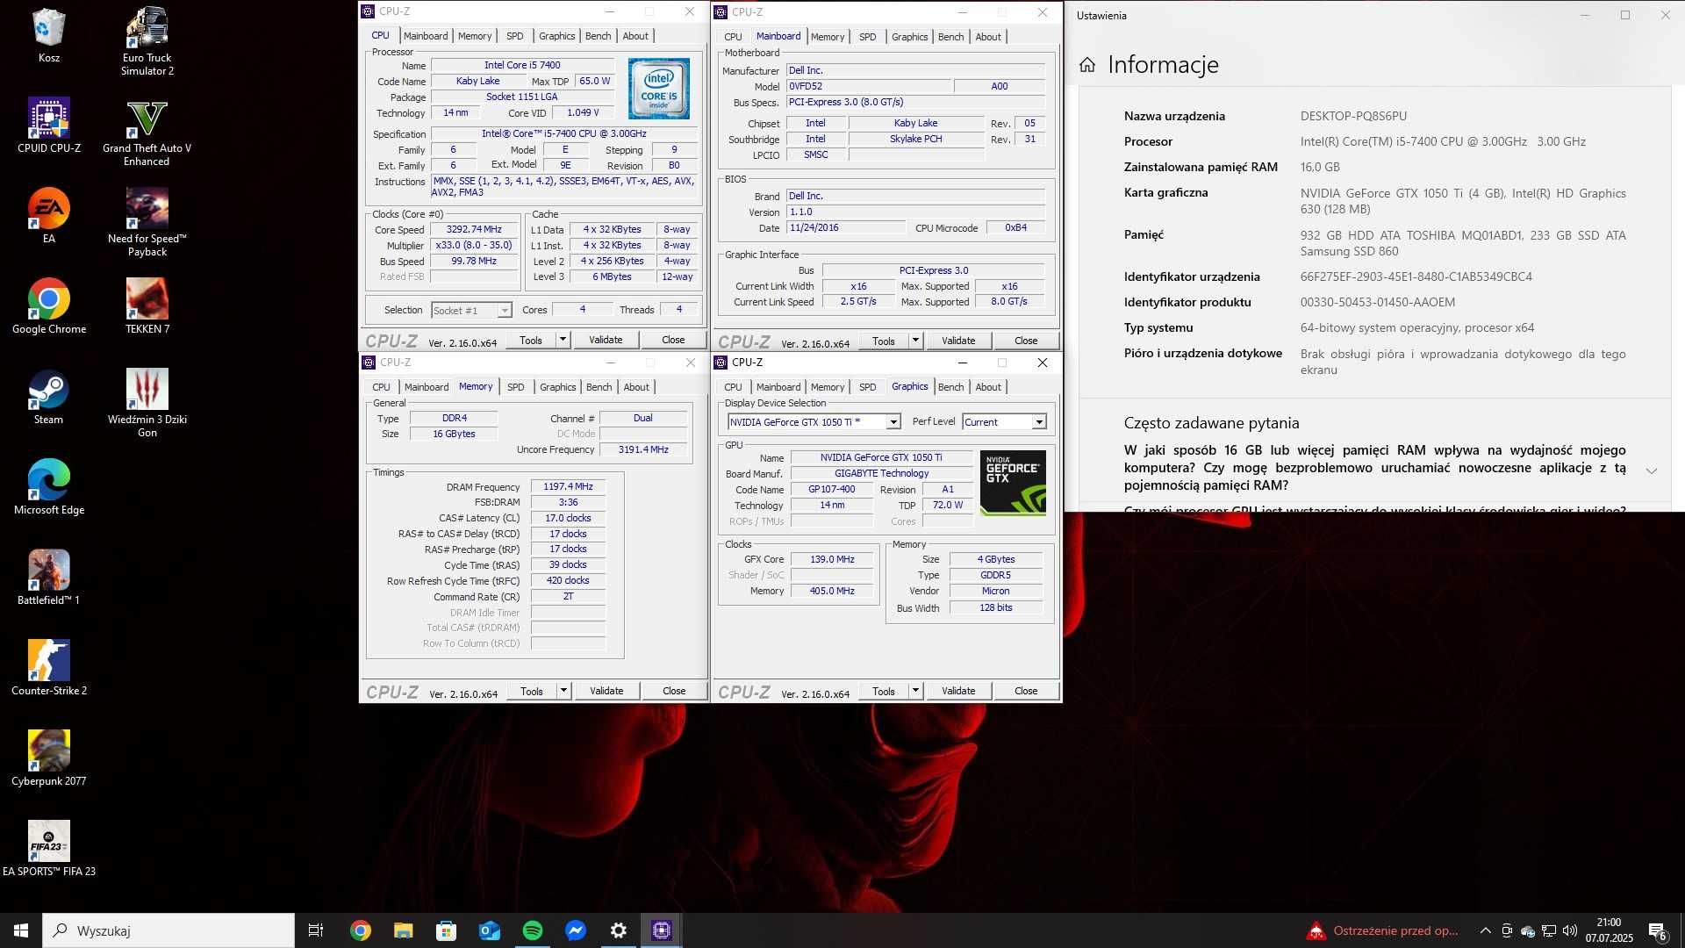Click DRAM Frequency 1197.4 MHz value
The image size is (1685, 948).
568,486
